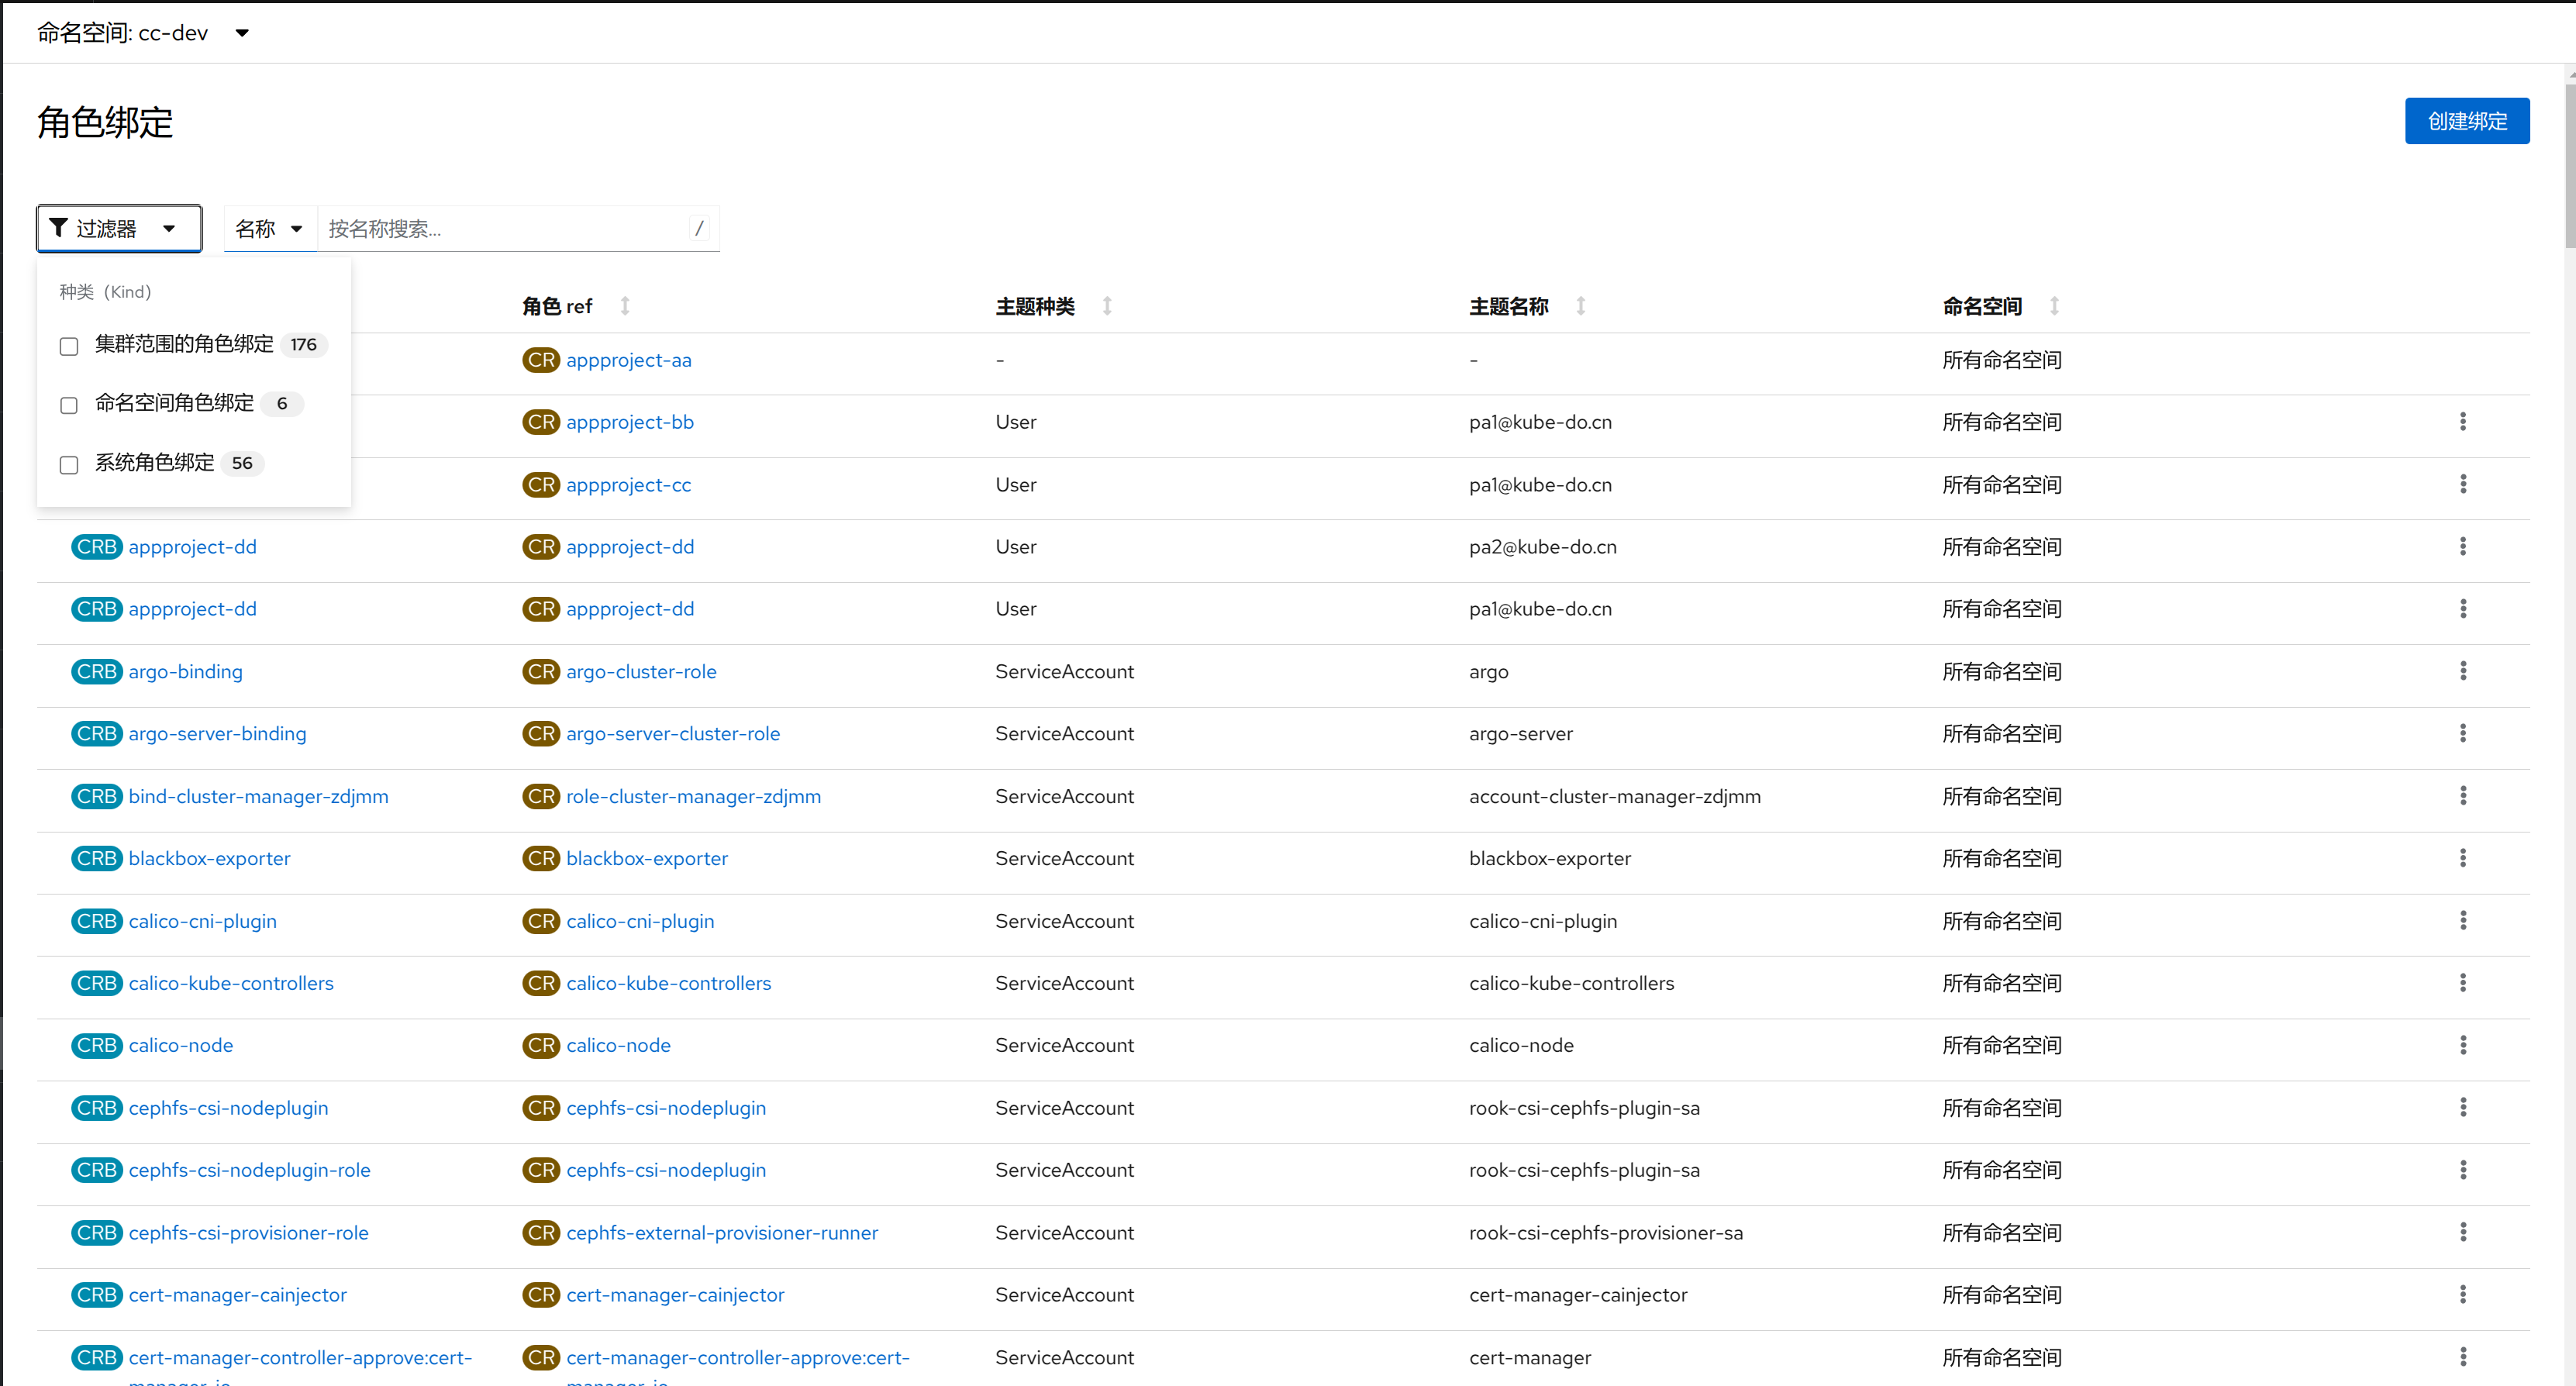Open kebab menu for argo-binding row
Screen dimensions: 2576x1386
(x=2462, y=671)
